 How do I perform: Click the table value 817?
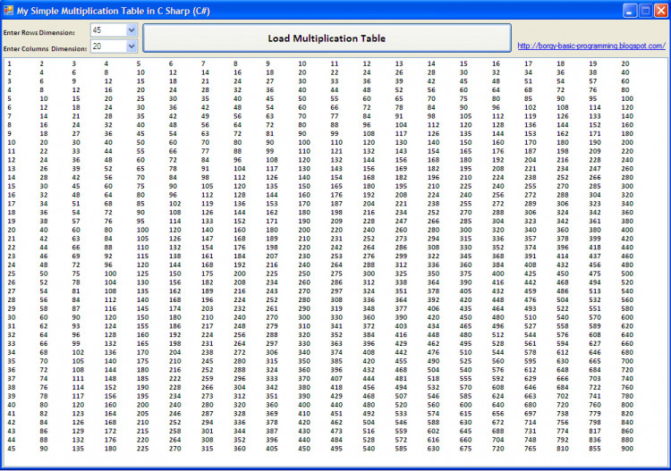(x=595, y=431)
